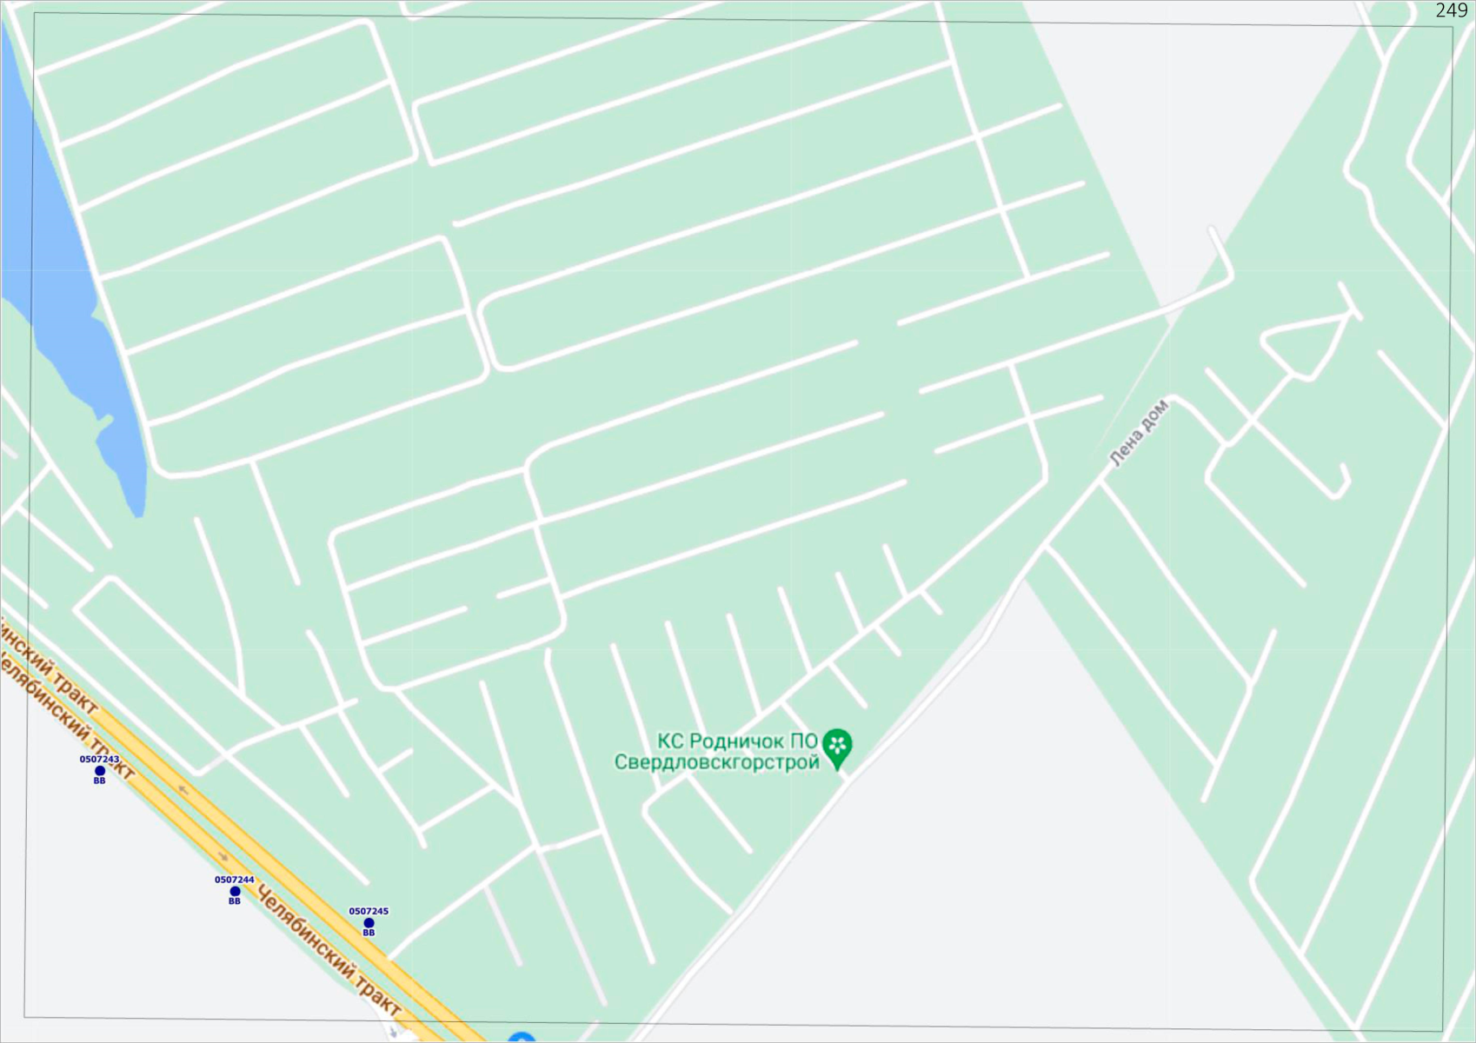Click the small turn arrow at bottom road junction

[393, 1033]
